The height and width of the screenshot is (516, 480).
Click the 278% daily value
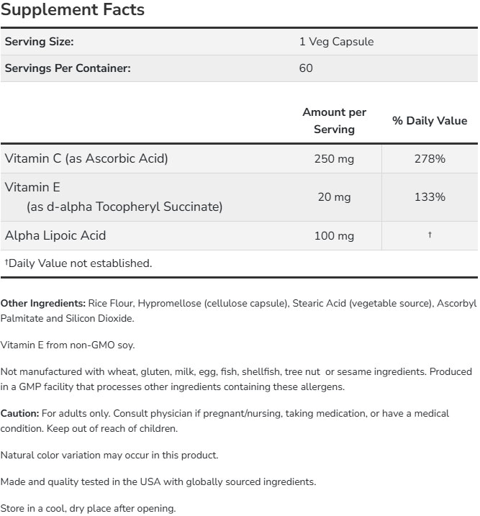(430, 158)
